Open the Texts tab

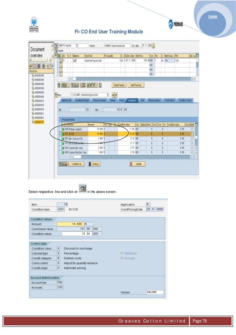click(142, 101)
